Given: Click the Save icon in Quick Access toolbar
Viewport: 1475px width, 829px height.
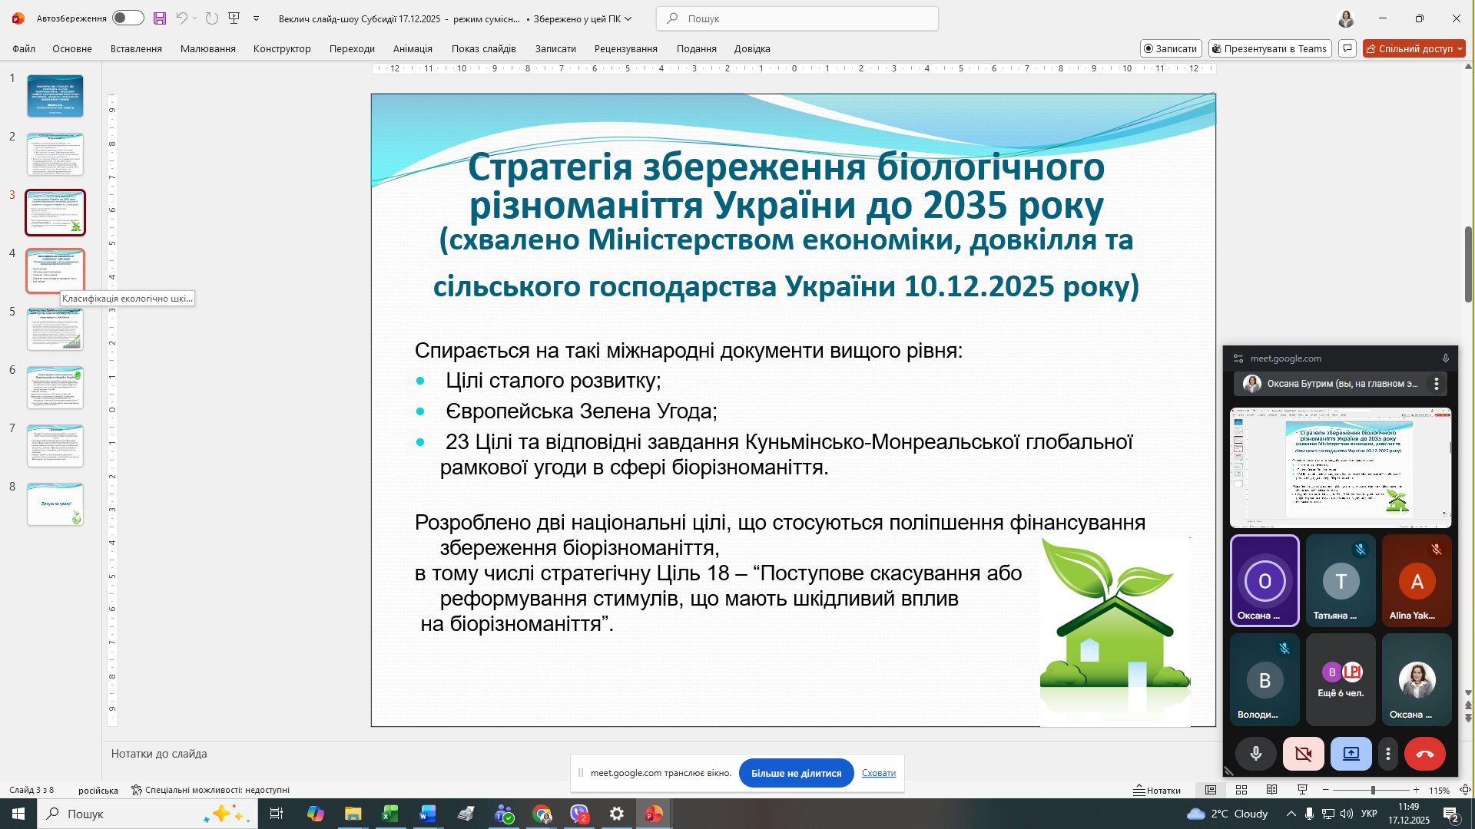Looking at the screenshot, I should pyautogui.click(x=159, y=18).
